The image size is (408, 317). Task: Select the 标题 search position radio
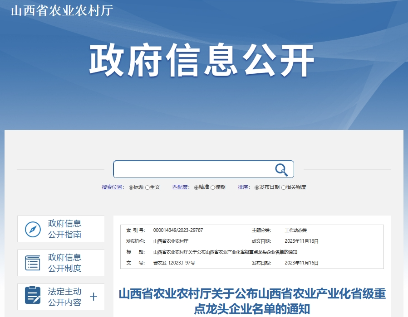pos(131,187)
